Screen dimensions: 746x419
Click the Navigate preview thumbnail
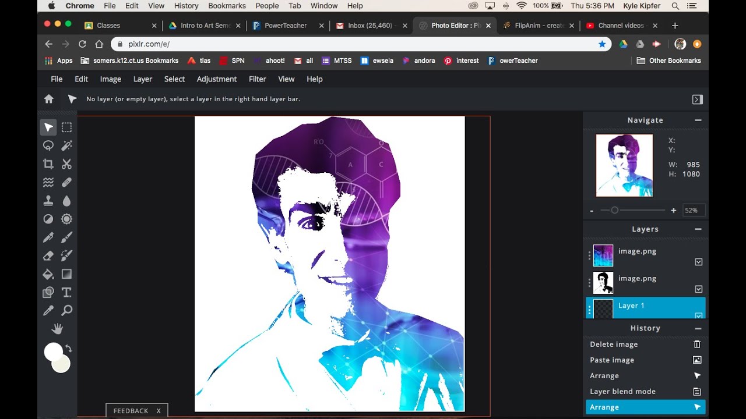pos(624,166)
